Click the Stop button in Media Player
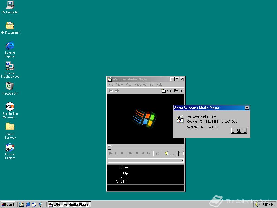Screen dimensions: 277x208 [122, 153]
